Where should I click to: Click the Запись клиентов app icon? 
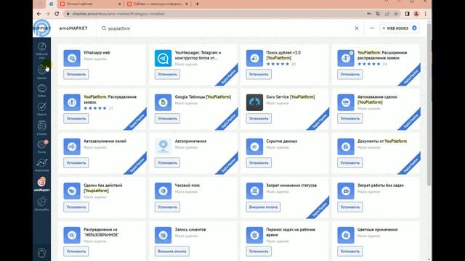pyautogui.click(x=163, y=235)
